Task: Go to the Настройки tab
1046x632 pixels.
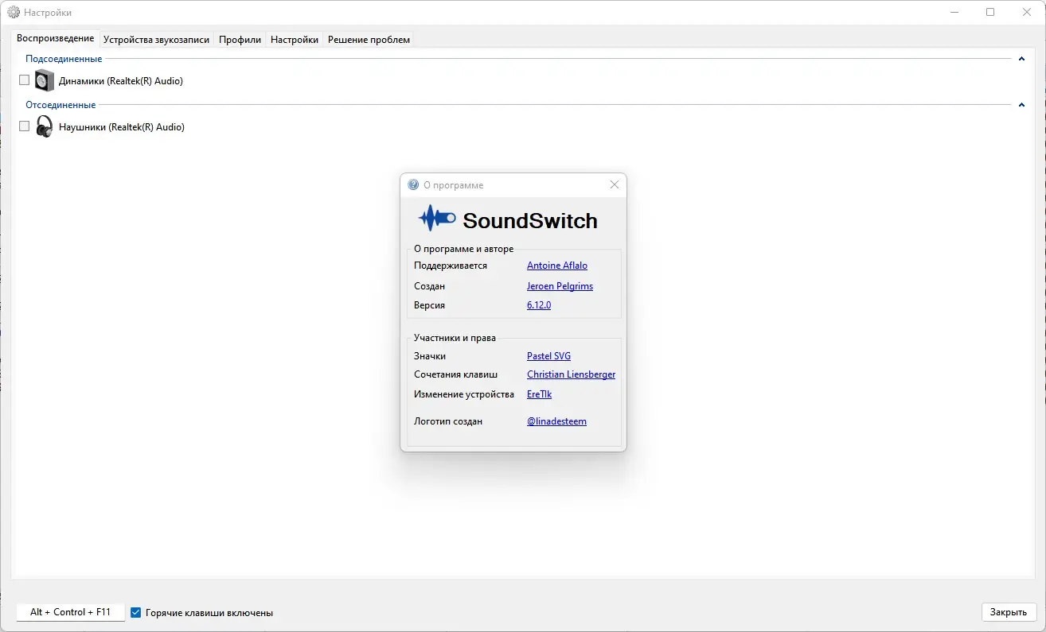Action: (x=295, y=40)
